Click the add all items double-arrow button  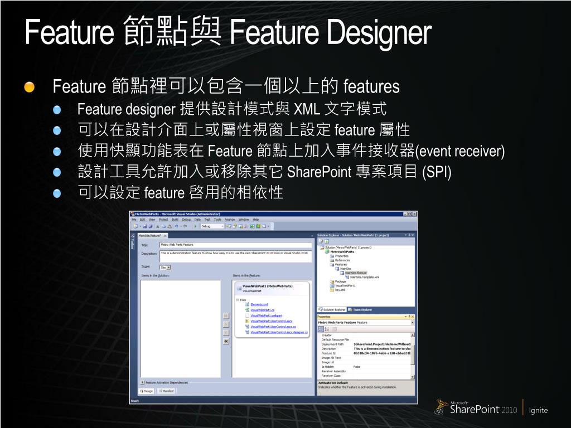226,315
